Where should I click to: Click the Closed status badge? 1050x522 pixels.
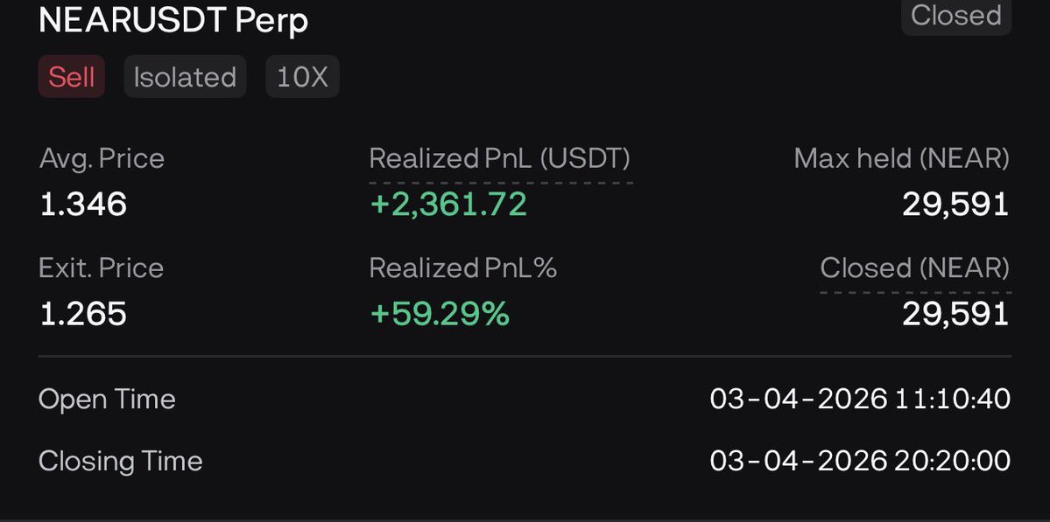click(x=955, y=16)
